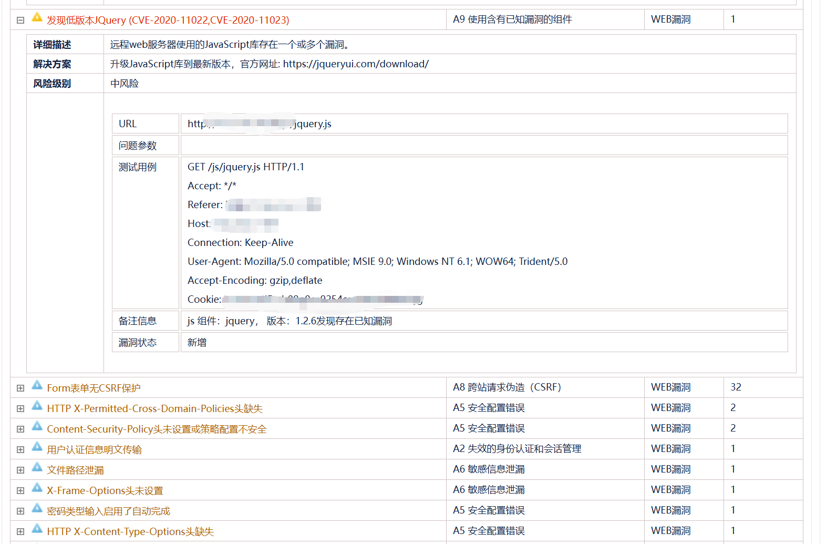Screen dimensions: 837x544
Task: Click the blue icon beside HTTP X-Permitted-Cross-Domain-Policies头缺失
Action: tap(37, 406)
